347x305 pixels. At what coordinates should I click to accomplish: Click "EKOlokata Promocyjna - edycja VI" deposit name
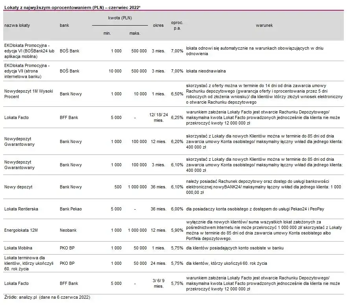tap(29, 51)
